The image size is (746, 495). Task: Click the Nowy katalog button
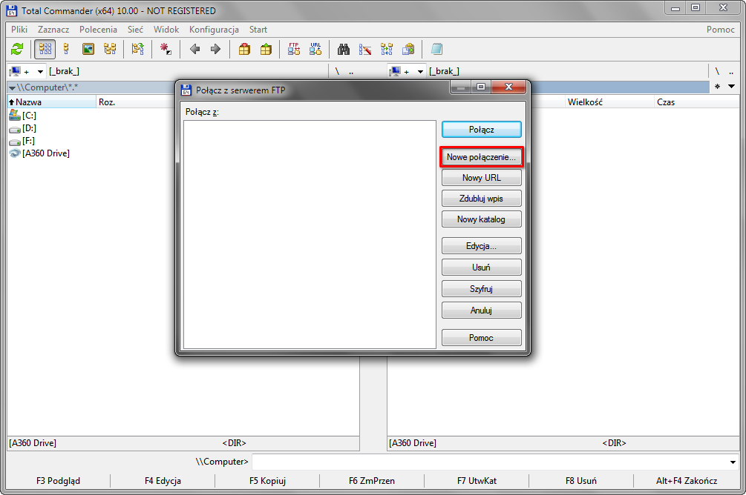coord(482,219)
